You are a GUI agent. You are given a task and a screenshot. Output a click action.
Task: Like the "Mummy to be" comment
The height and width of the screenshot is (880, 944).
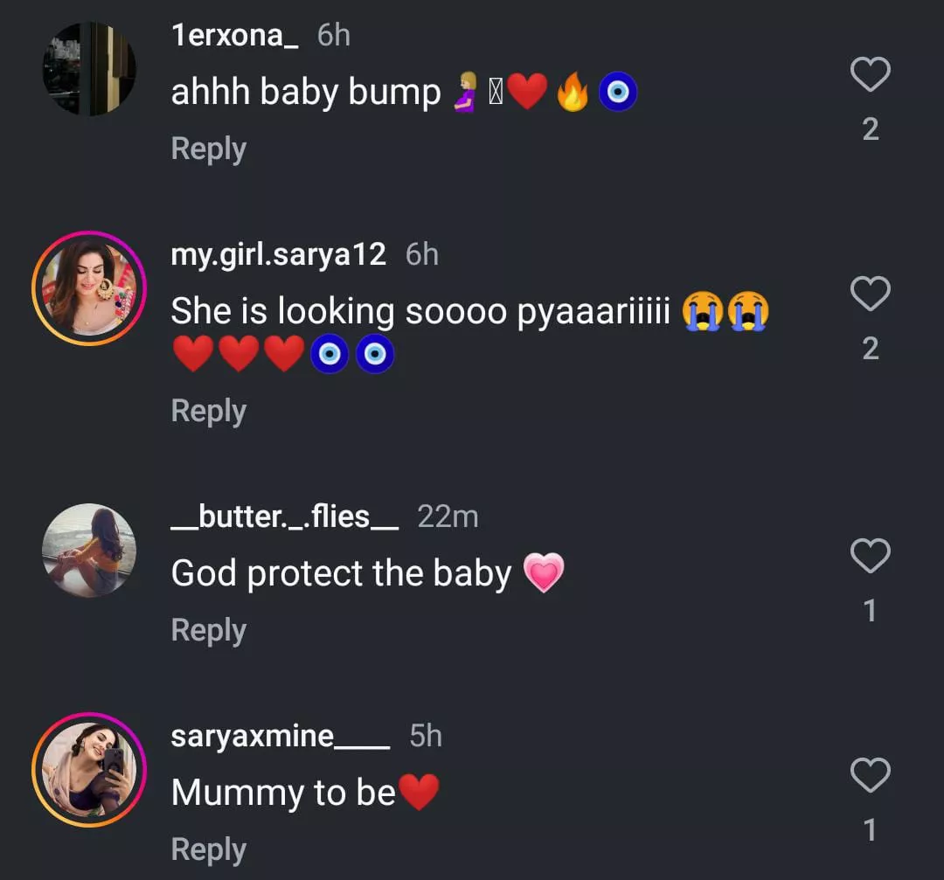870,775
